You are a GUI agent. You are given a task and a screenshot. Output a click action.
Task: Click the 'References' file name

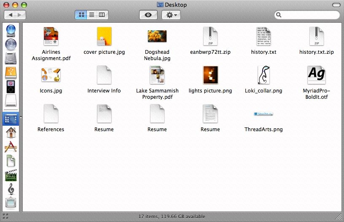[x=51, y=129]
